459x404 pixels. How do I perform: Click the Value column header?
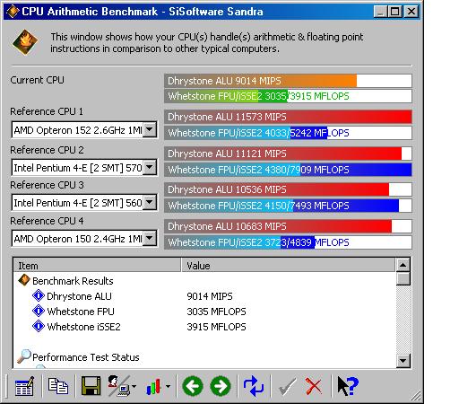[x=288, y=265]
